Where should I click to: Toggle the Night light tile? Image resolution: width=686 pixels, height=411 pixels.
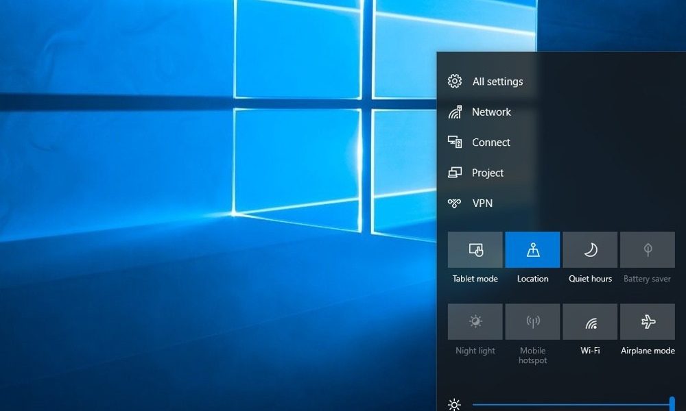click(x=475, y=321)
